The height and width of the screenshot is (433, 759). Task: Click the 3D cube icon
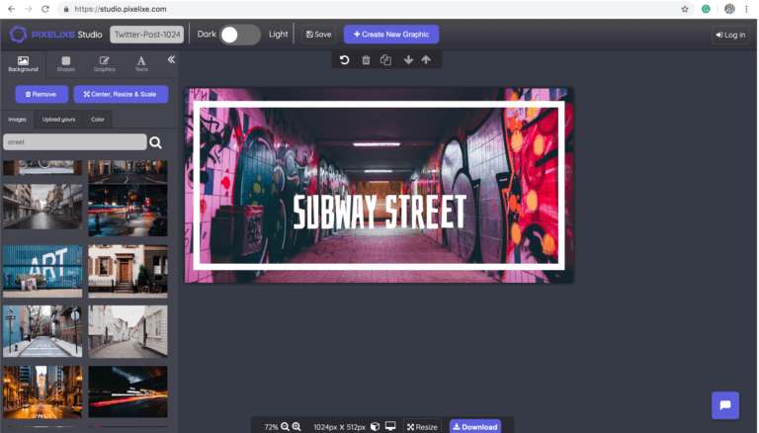(375, 427)
